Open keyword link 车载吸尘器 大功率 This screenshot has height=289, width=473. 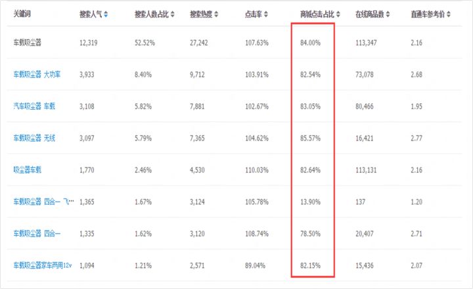coord(37,74)
